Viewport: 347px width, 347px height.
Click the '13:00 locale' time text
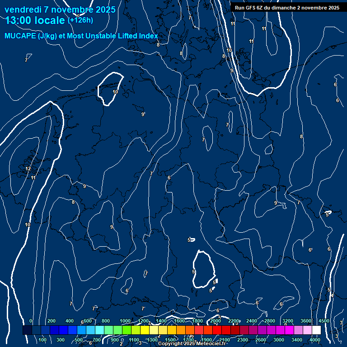pyautogui.click(x=35, y=20)
